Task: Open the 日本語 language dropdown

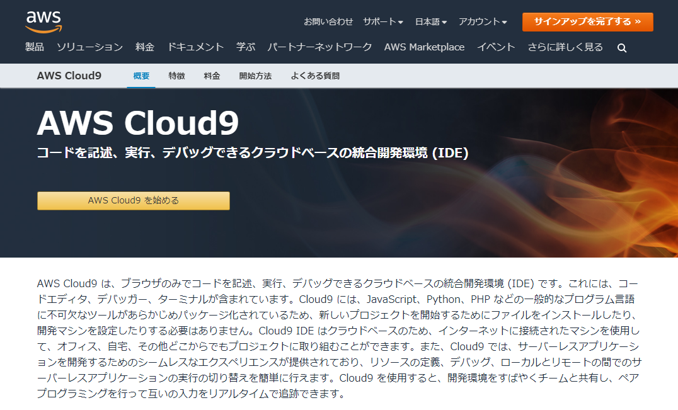Action: 430,21
